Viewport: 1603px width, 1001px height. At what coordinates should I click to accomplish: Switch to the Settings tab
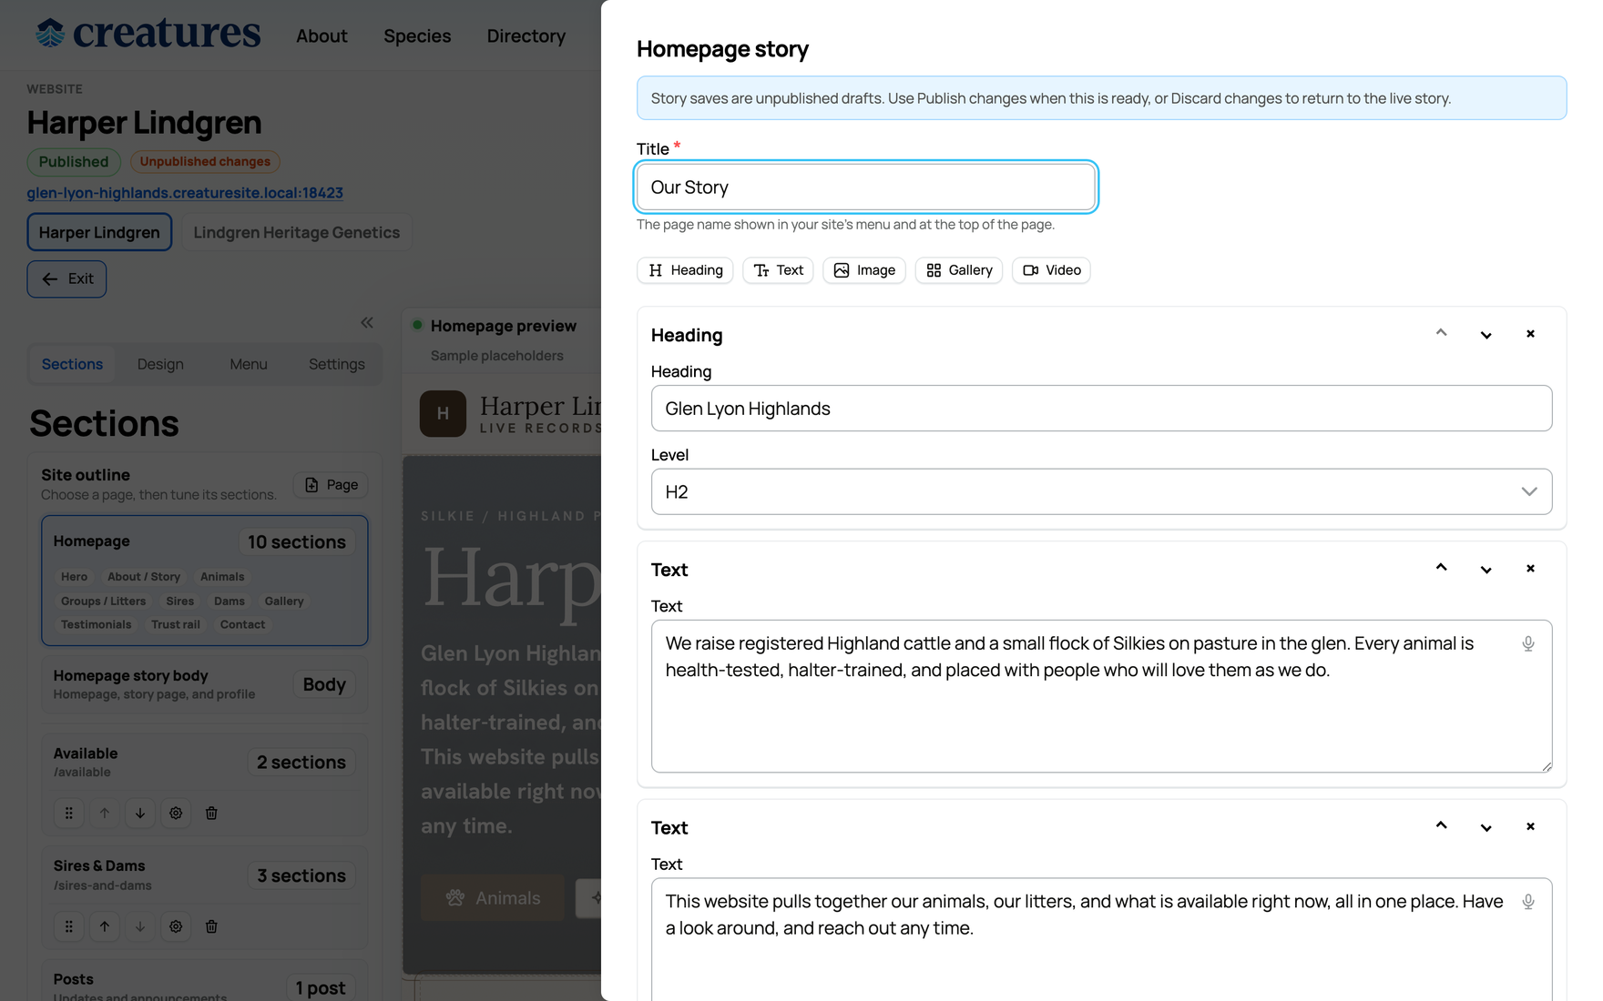click(x=336, y=364)
